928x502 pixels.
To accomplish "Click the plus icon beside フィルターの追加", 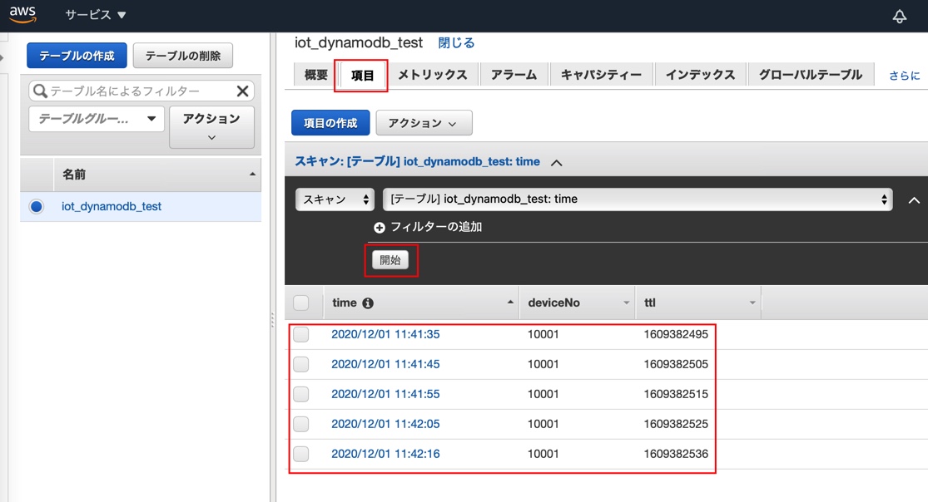I will coord(380,228).
